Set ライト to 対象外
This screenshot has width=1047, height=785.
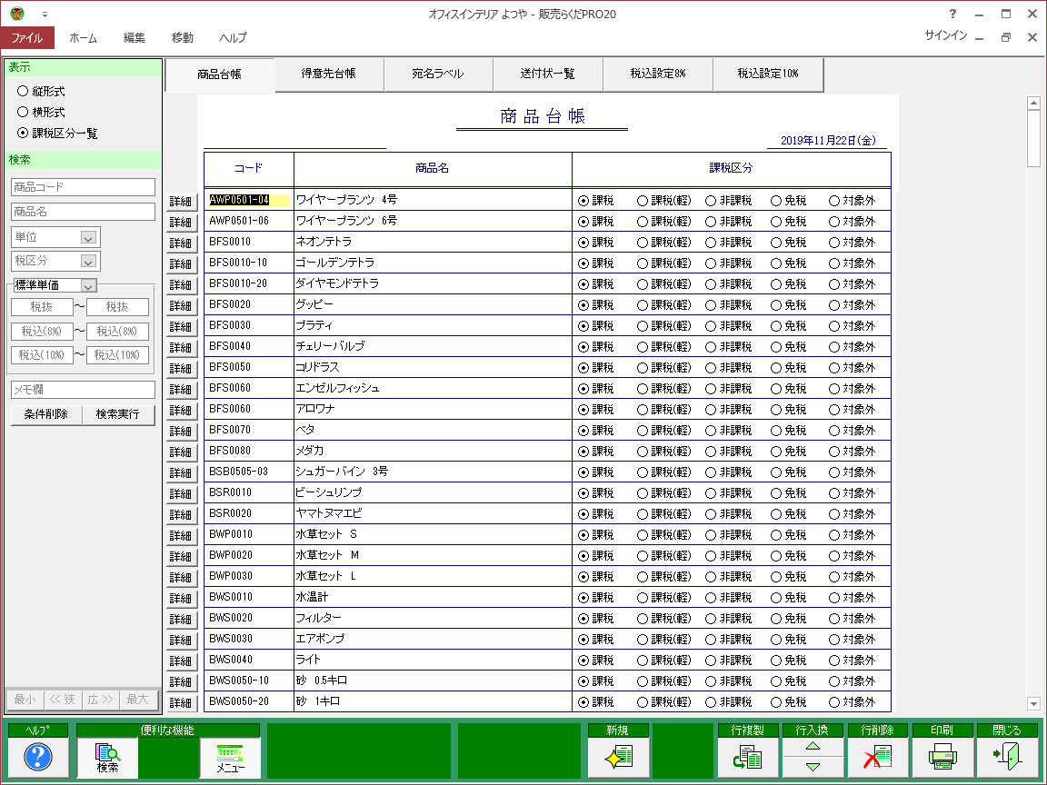(x=834, y=661)
